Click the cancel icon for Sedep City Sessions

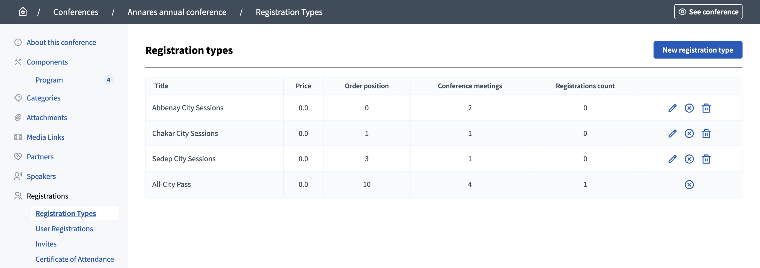click(689, 159)
